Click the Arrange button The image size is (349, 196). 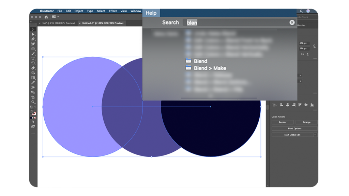tap(306, 122)
